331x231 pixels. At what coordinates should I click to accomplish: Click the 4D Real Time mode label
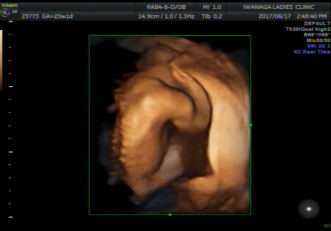(311, 51)
